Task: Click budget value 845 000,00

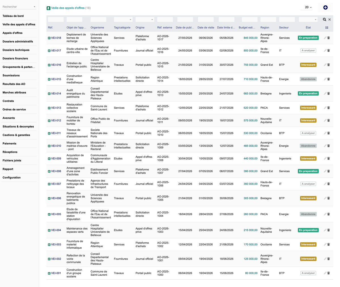Action: click(250, 38)
